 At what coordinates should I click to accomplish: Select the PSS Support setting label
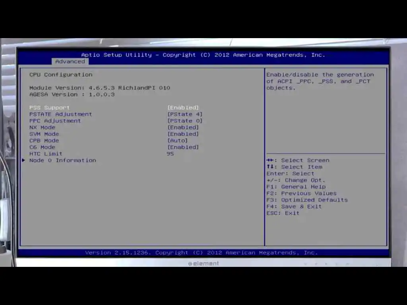tap(49, 107)
